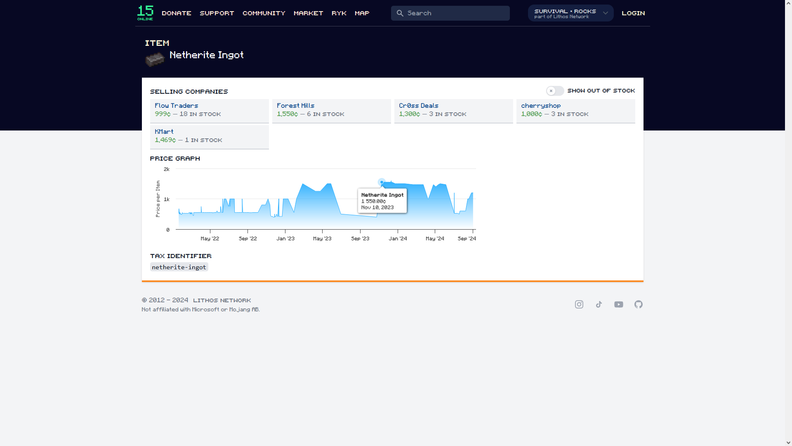Open the Instagram footer icon
Image resolution: width=792 pixels, height=446 pixels.
click(x=579, y=304)
